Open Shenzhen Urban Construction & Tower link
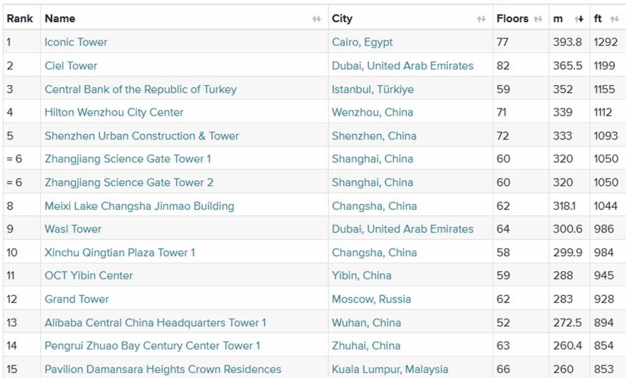Screen dimensions: 626x378 click(x=142, y=136)
